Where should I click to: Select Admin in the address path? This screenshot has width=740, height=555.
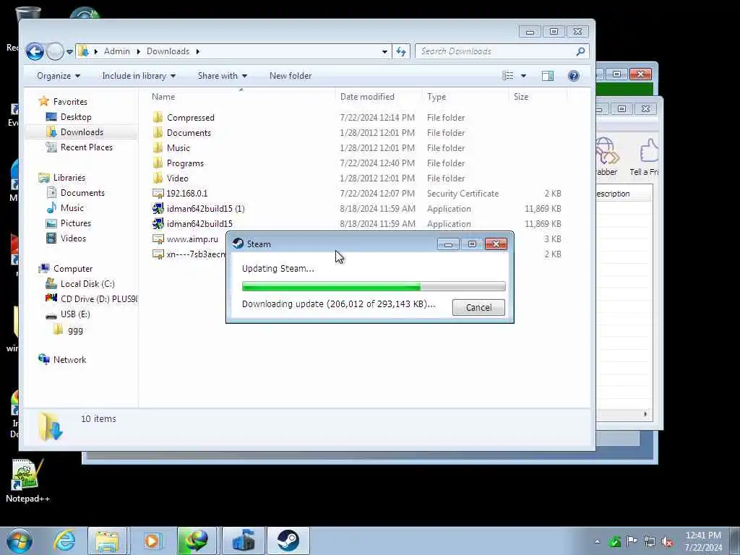(116, 51)
